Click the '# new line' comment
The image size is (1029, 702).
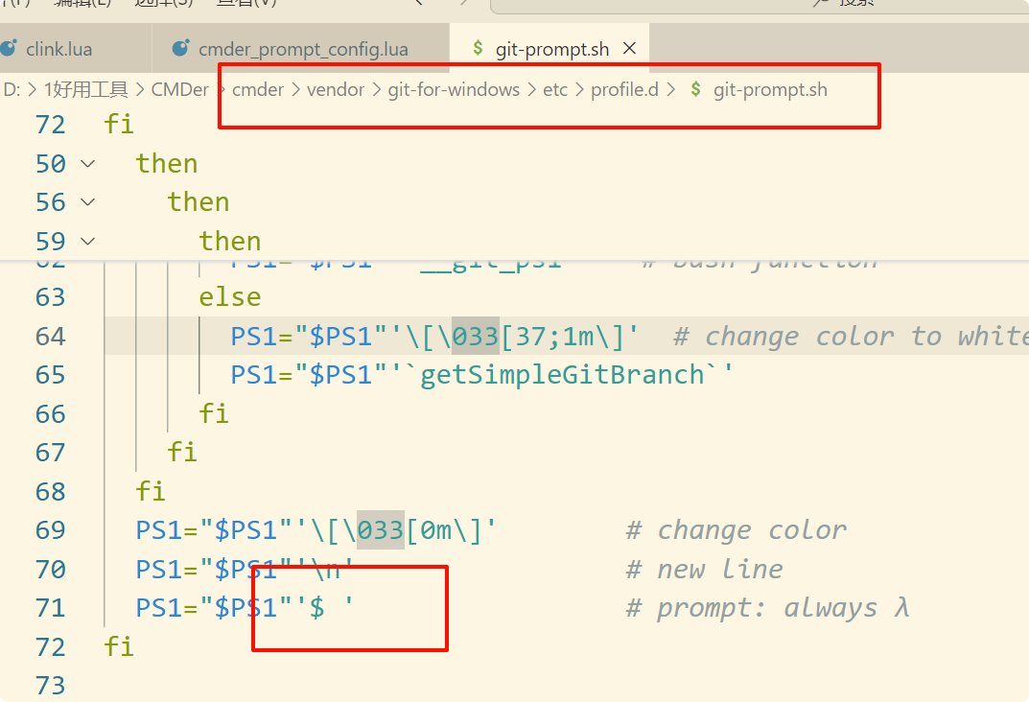[704, 569]
